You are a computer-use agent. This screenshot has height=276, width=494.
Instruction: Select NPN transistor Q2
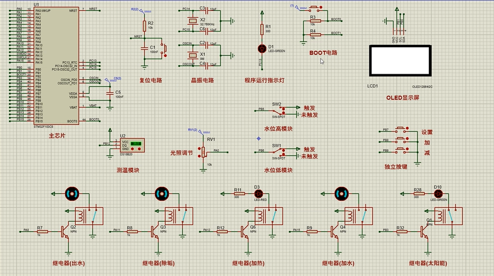[x=65, y=232]
